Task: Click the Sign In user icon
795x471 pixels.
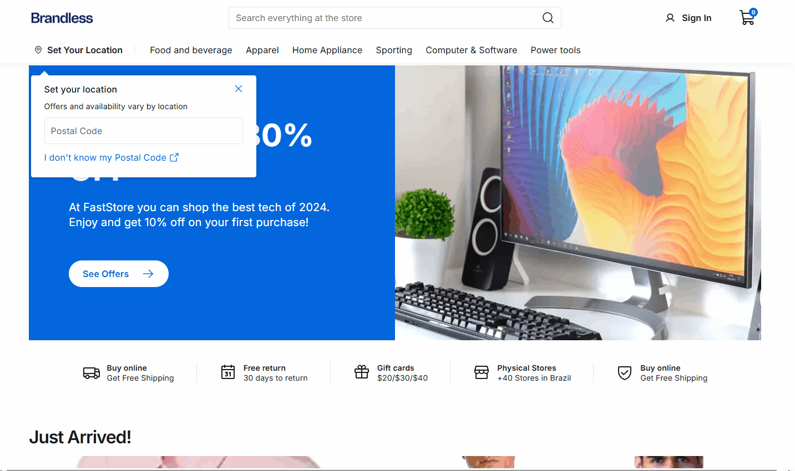Action: click(x=670, y=18)
